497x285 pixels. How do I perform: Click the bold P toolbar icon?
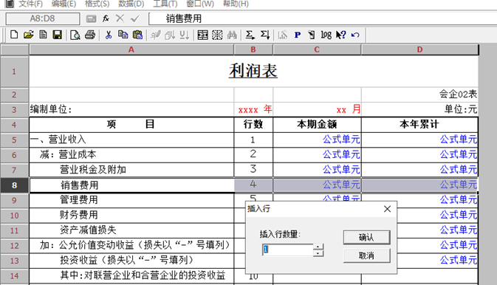click(298, 35)
